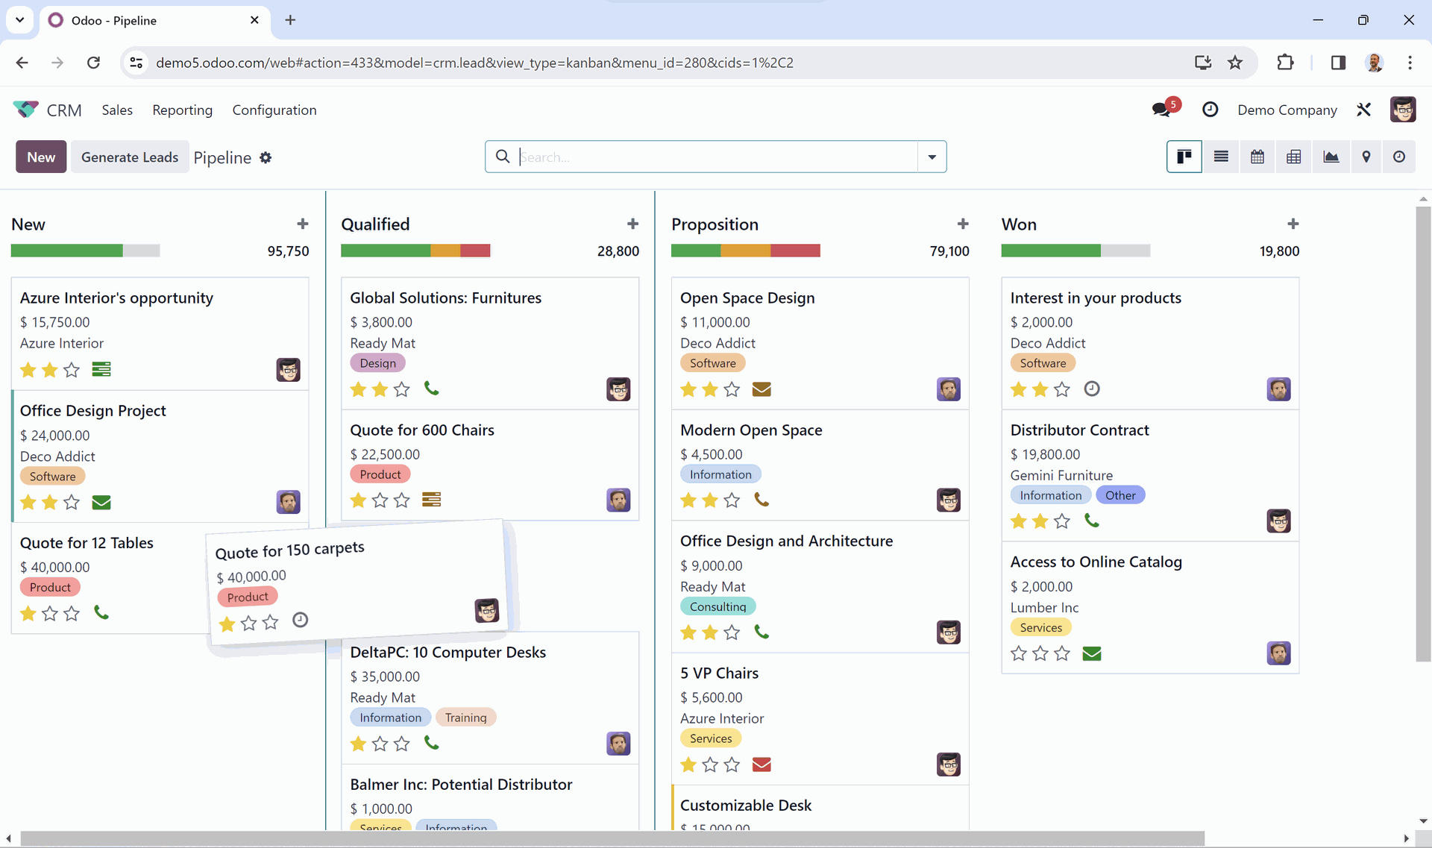The height and width of the screenshot is (848, 1432).
Task: Open the activities clock in the top bar
Action: 1210,110
